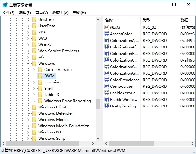Viewport: 196px width, 154px height.
Task: Open the 帮助(H) menu
Action: [79, 13]
